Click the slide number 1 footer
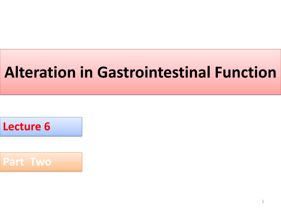 pos(263,201)
